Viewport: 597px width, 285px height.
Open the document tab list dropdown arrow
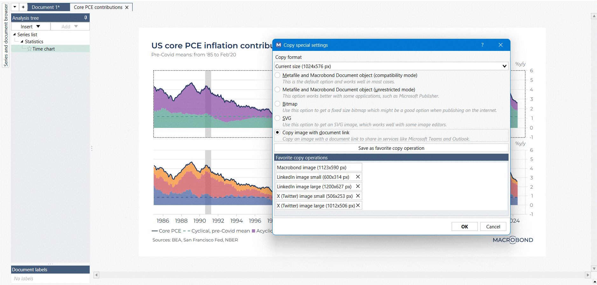click(15, 7)
